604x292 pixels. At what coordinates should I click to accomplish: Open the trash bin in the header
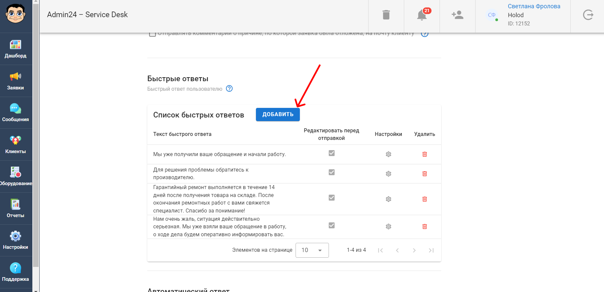click(x=386, y=15)
